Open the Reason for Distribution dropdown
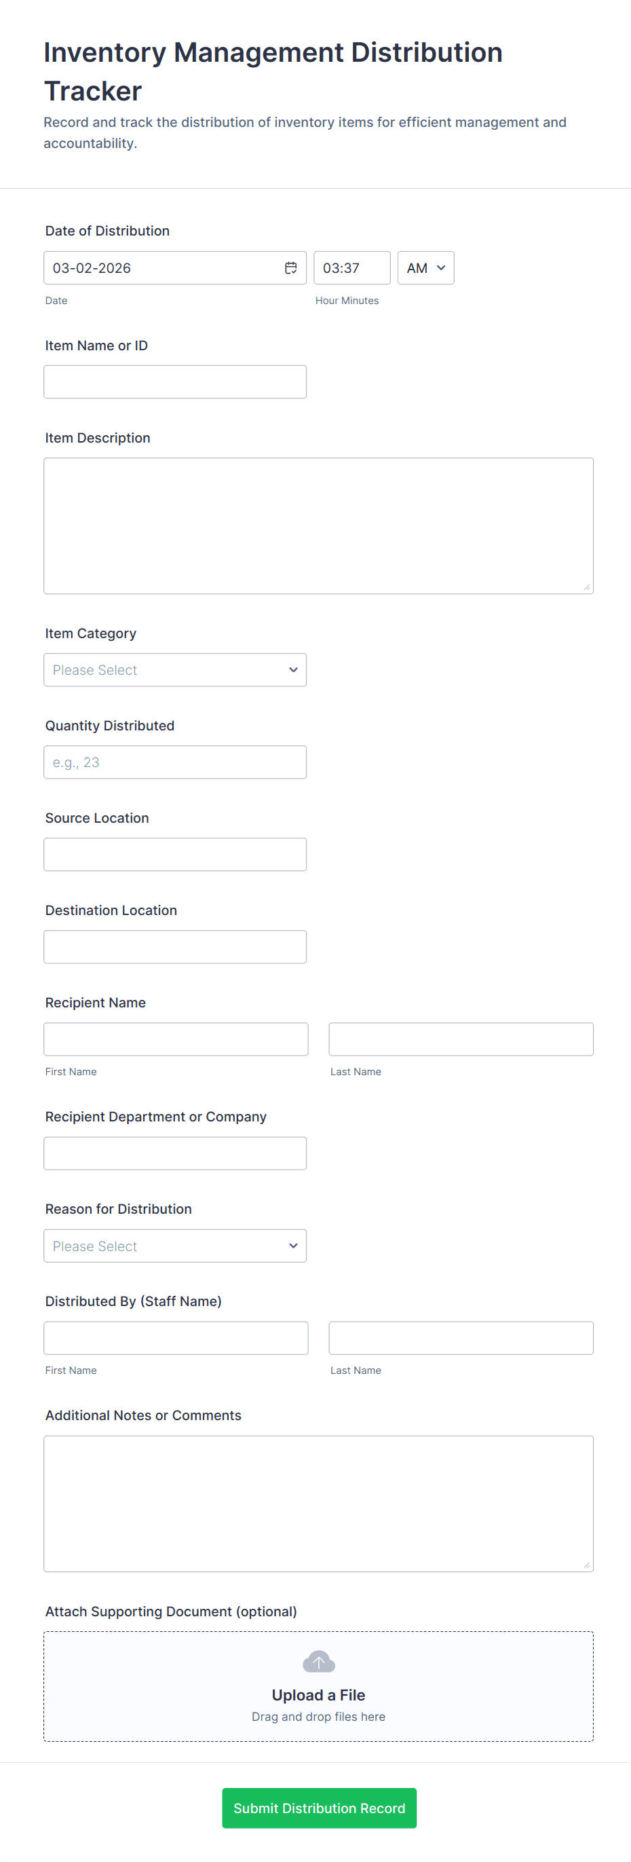 (x=175, y=1246)
